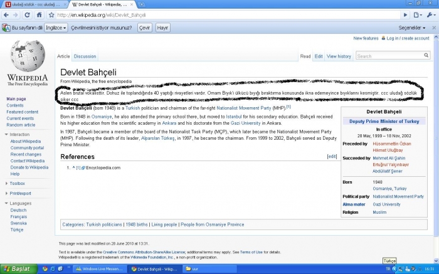
Task: Open Random article link
Action: (x=21, y=125)
